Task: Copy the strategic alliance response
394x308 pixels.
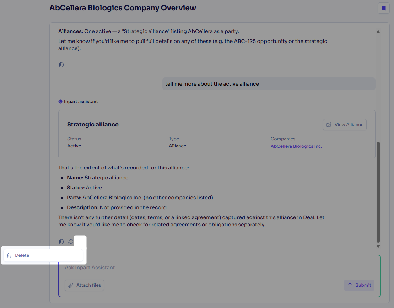Action: click(61, 242)
